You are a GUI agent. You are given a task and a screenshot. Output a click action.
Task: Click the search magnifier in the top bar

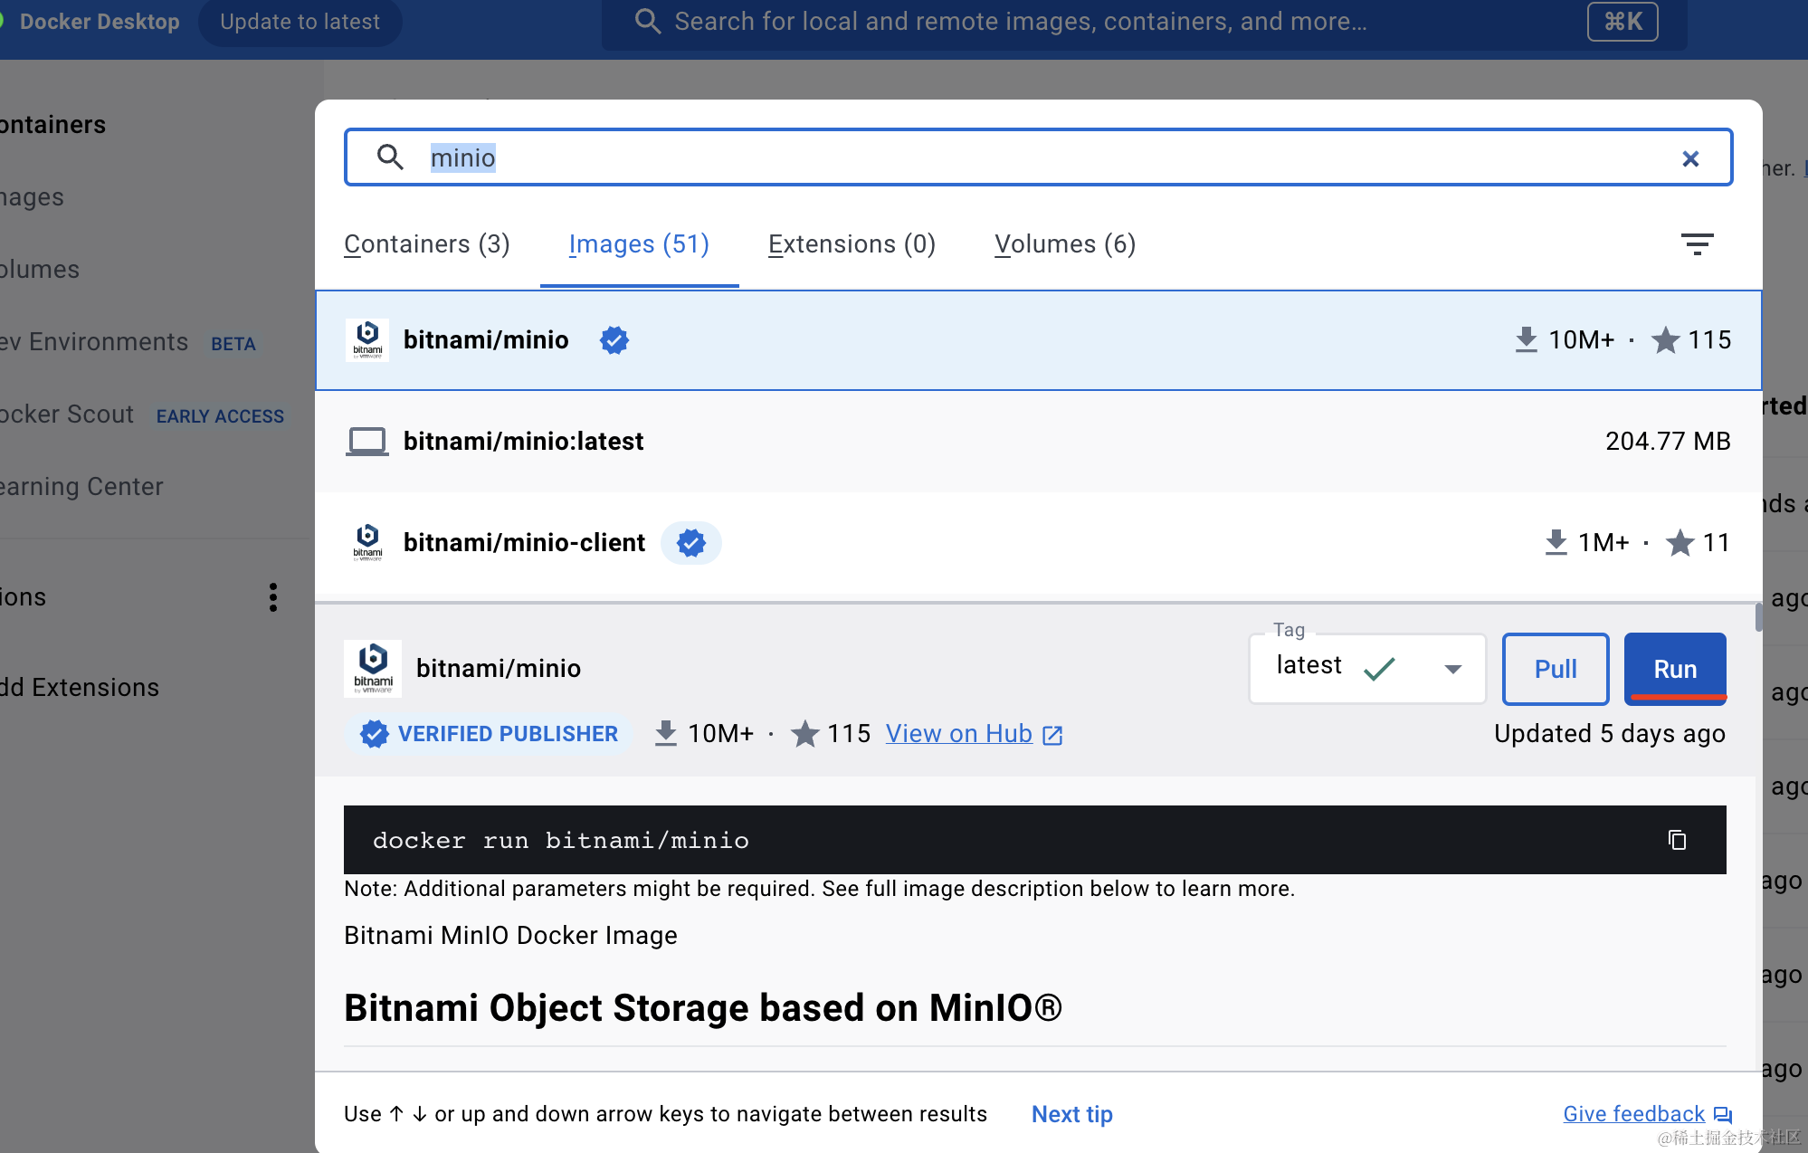(x=648, y=22)
